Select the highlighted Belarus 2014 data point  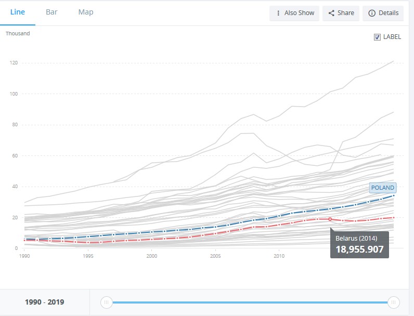click(x=330, y=219)
